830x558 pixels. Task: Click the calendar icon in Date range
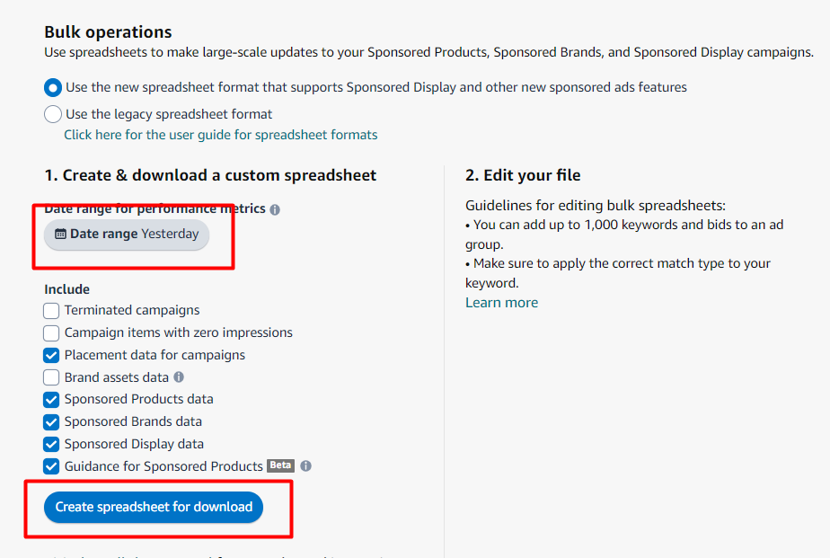(x=60, y=235)
